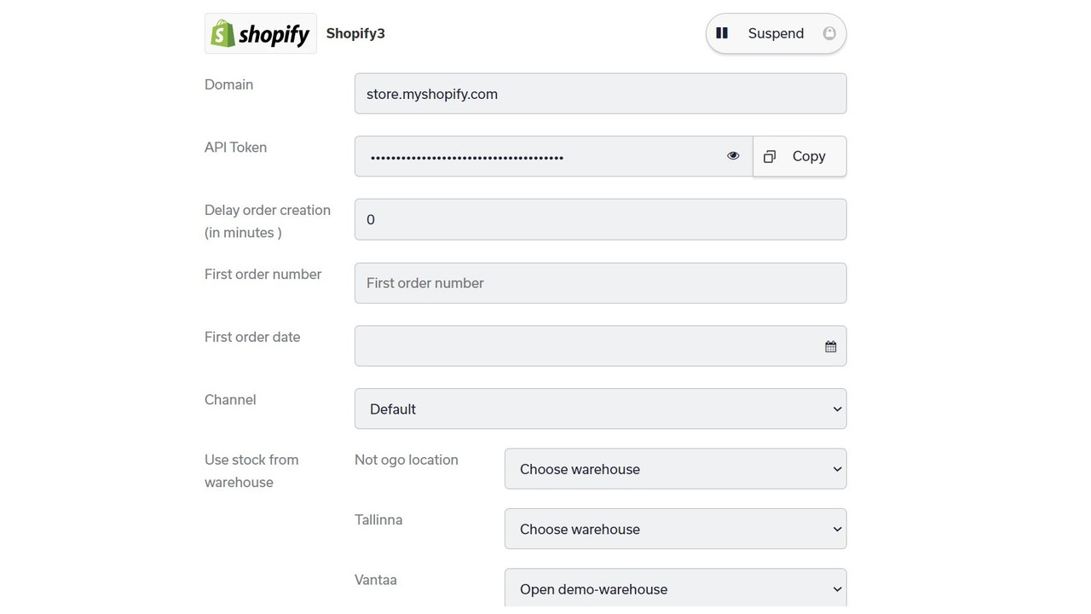1091x614 pixels.
Task: Reveal the API Token with the eye icon
Action: tap(733, 155)
